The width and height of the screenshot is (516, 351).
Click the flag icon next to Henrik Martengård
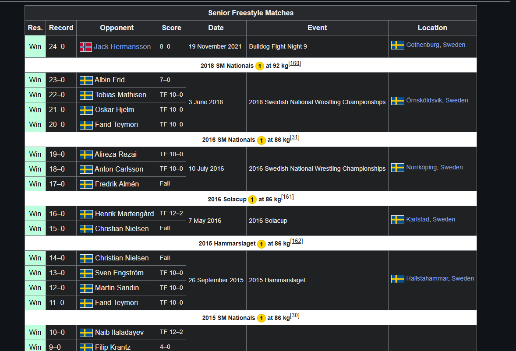point(86,214)
